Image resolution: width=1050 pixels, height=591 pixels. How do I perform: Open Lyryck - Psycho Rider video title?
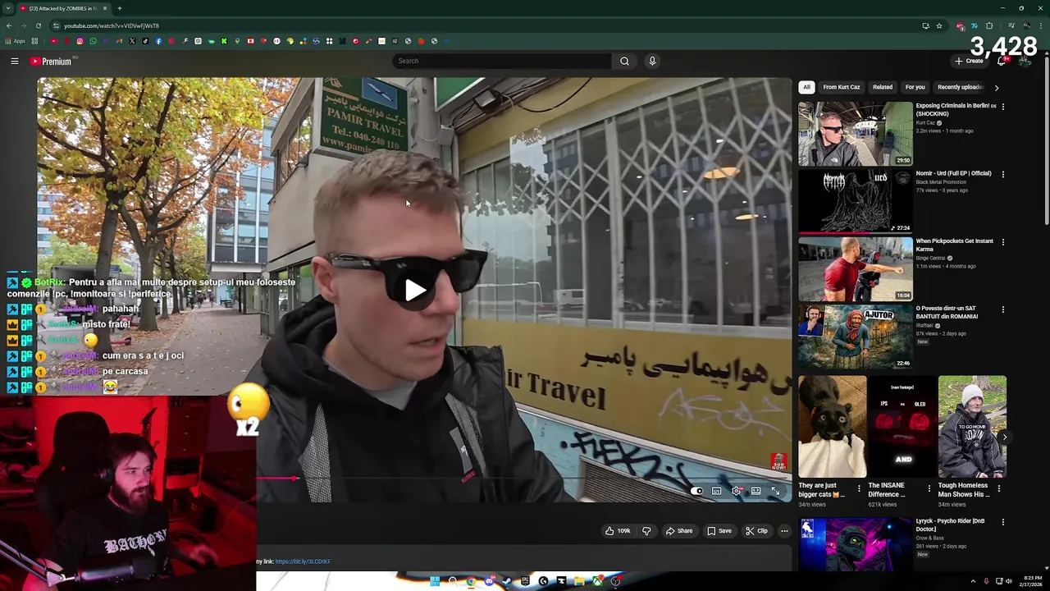950,525
